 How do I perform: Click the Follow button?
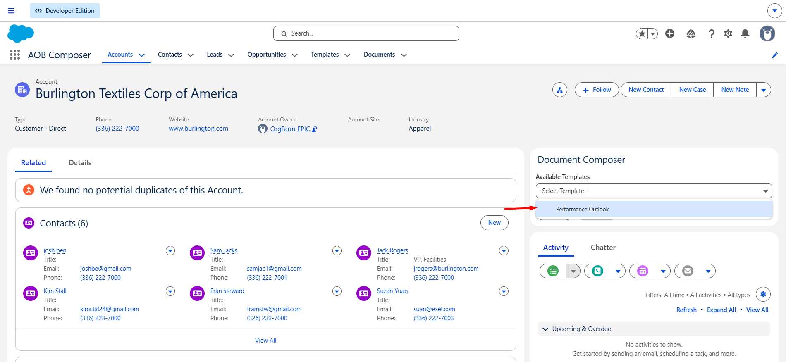[597, 90]
